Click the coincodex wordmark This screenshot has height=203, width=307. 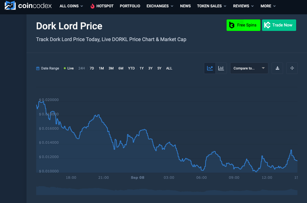point(35,6)
